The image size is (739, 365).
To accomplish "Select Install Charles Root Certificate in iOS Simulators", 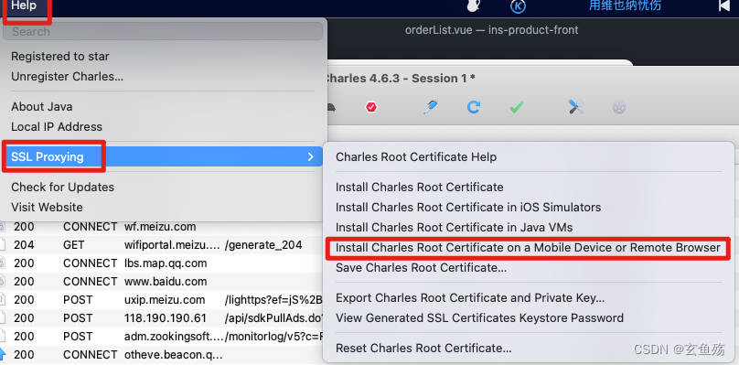I will point(468,207).
